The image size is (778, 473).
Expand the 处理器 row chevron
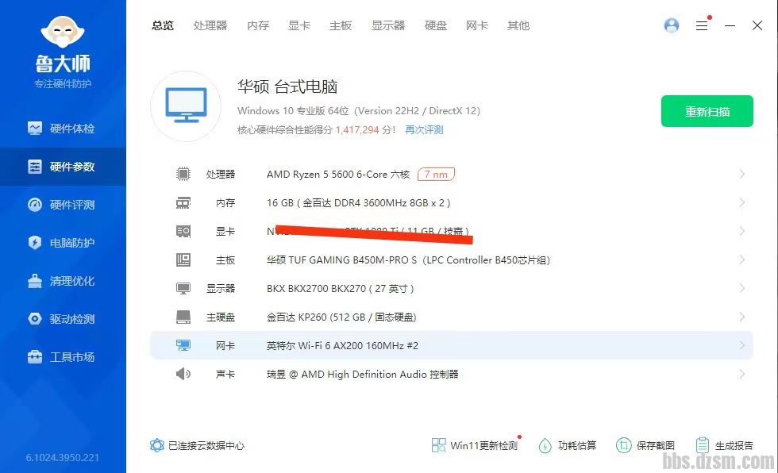(741, 174)
